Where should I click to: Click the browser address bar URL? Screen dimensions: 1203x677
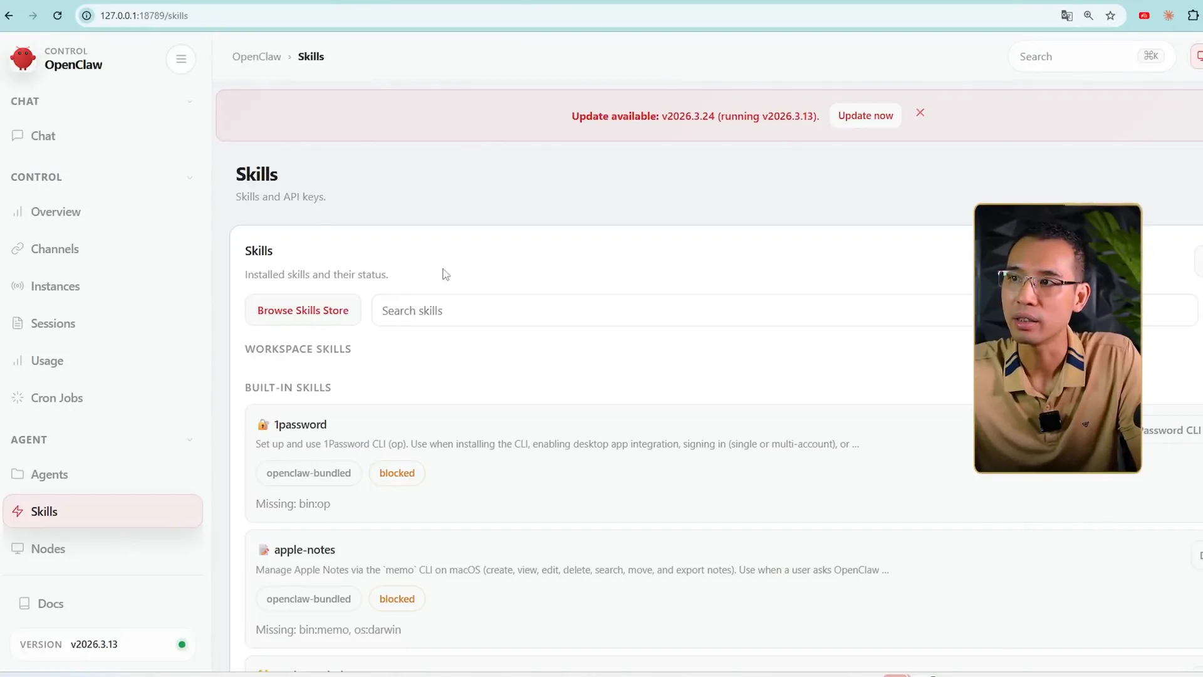144,16
